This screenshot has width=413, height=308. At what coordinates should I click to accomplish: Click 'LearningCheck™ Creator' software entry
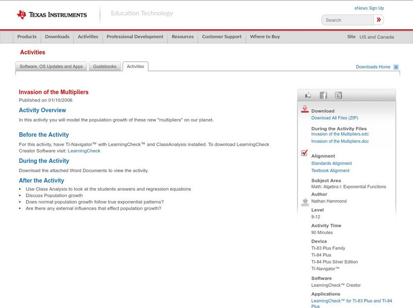336,285
